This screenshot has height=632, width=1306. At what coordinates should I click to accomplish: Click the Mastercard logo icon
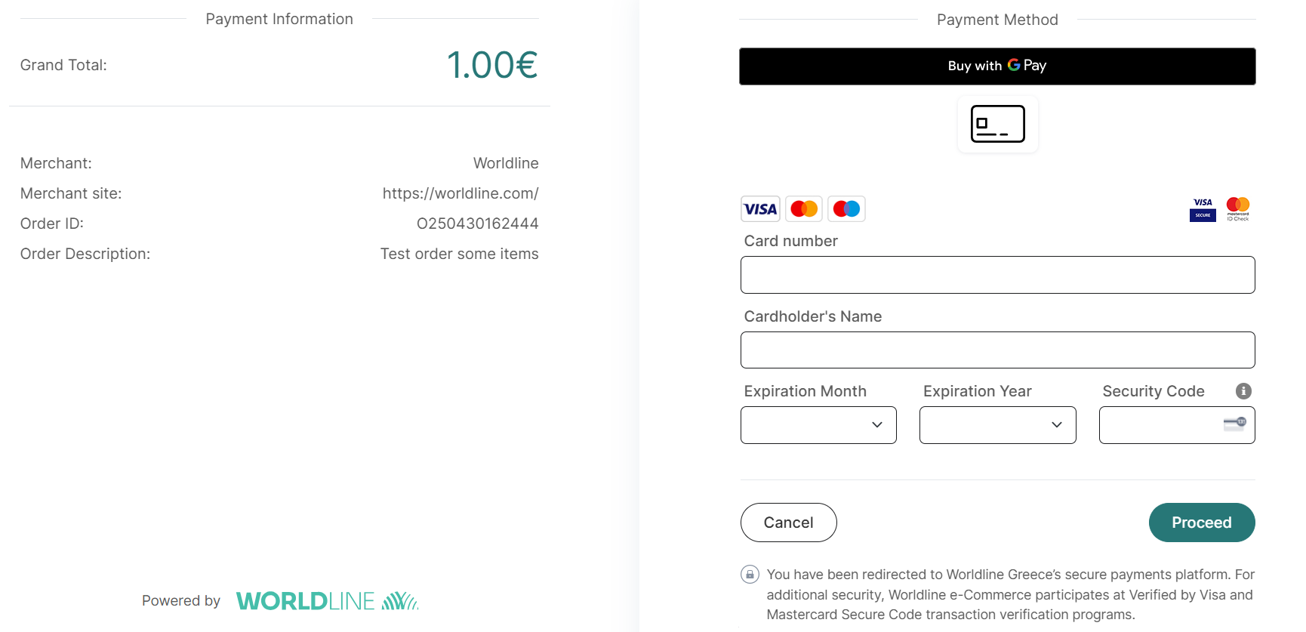point(804,209)
